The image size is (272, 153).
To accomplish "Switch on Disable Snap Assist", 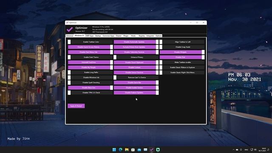I will tap(182, 47).
